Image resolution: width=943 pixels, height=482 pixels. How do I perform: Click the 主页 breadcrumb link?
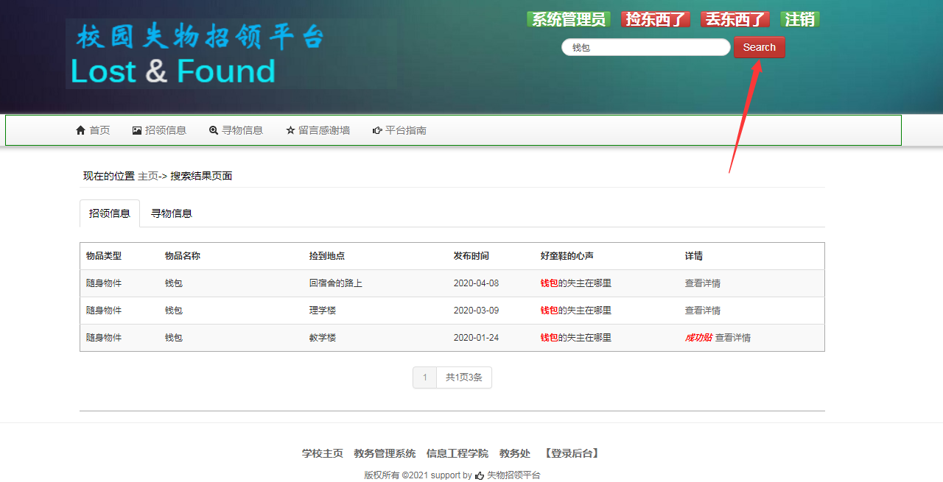[147, 176]
